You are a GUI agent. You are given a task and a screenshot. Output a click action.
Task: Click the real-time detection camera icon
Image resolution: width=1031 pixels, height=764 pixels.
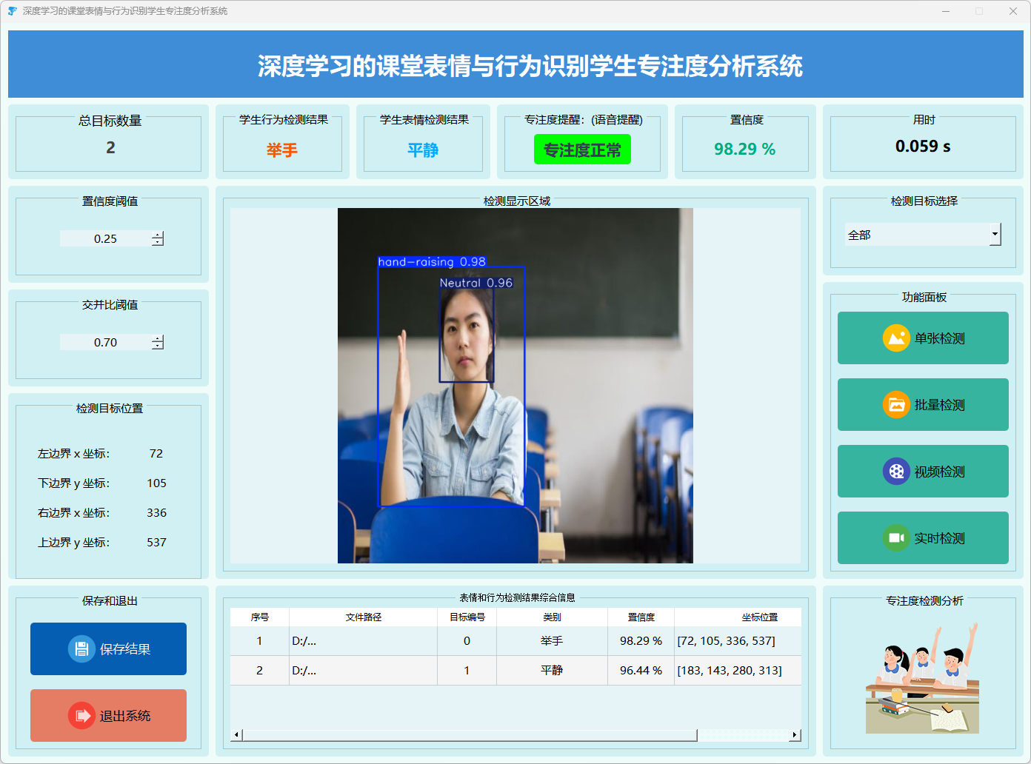point(896,538)
